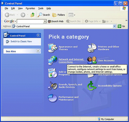Open the Tools menu
Screen dimensions: 129x122
(41, 8)
